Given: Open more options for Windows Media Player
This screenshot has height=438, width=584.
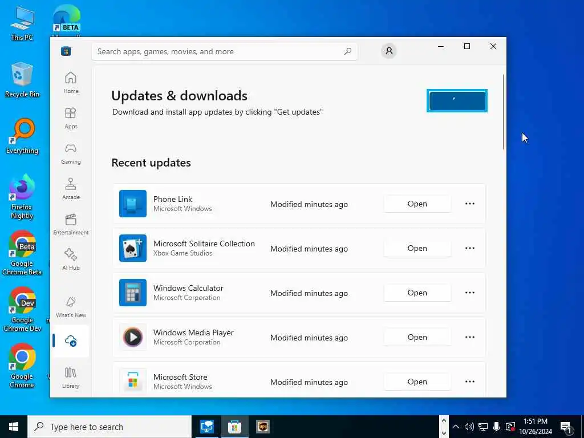Looking at the screenshot, I should click(470, 337).
